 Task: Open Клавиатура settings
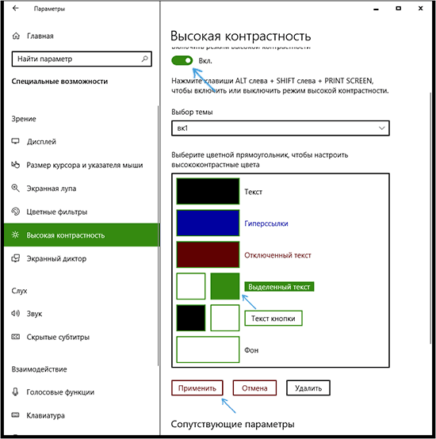click(x=81, y=415)
